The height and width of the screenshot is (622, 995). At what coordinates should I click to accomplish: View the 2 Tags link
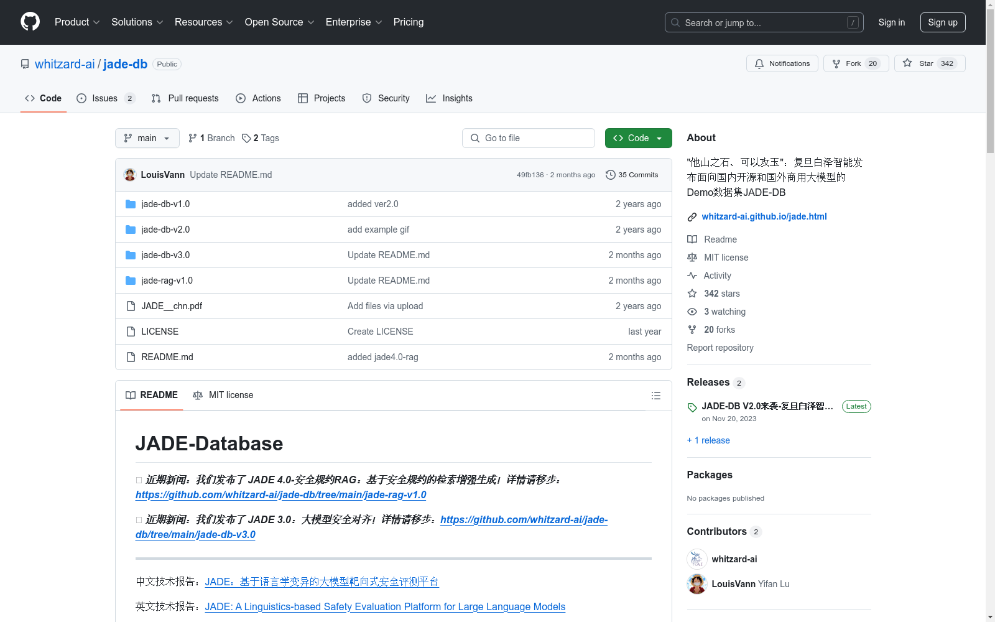point(261,138)
